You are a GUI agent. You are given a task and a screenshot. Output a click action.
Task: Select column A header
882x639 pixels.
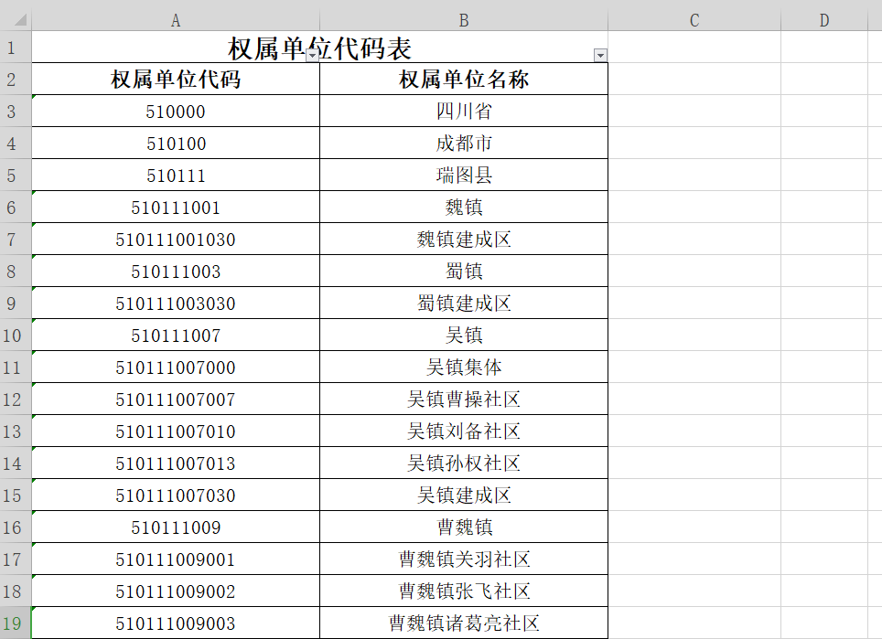point(176,20)
